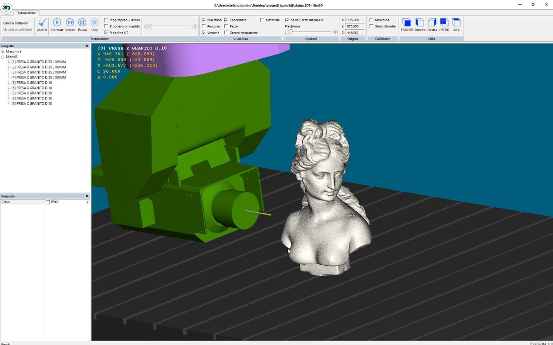Viewport: 553px width, 345px height.
Task: Click Calcola collisioni
Action: 15,23
